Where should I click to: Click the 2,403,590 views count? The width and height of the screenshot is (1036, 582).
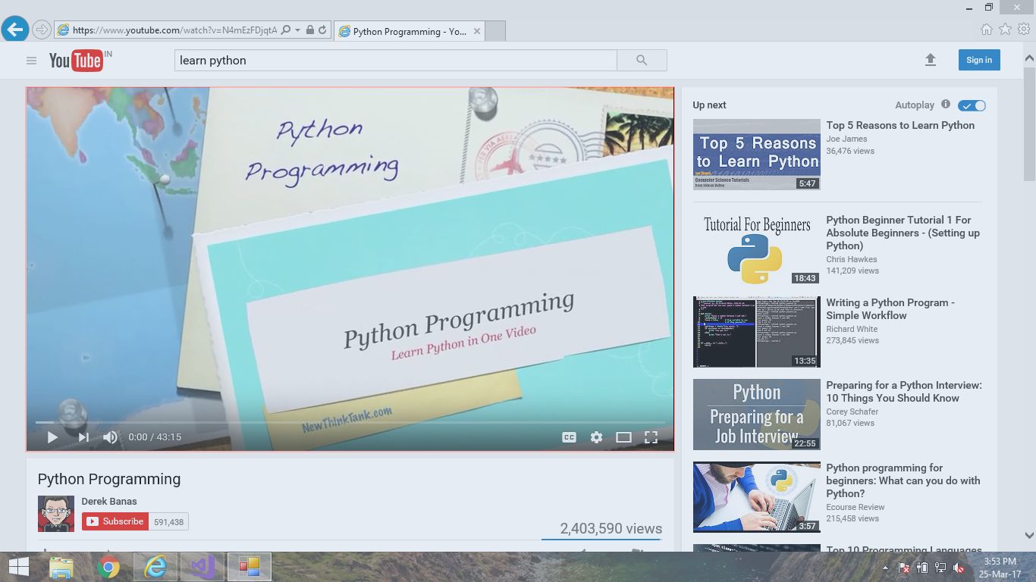pyautogui.click(x=611, y=529)
